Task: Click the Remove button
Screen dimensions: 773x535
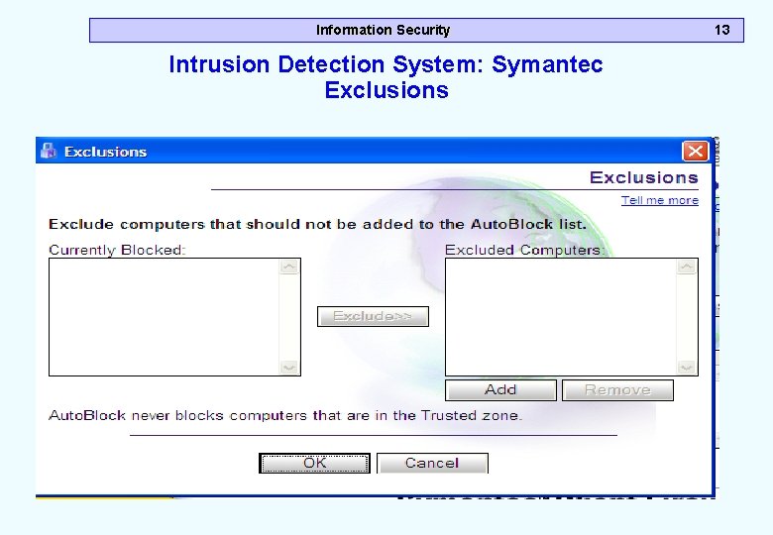Action: pyautogui.click(x=617, y=390)
